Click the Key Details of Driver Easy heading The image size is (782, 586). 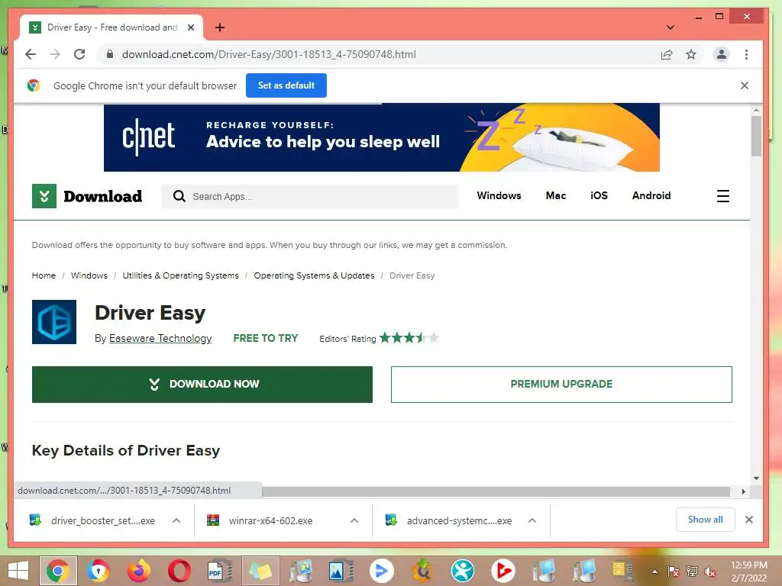click(x=126, y=450)
